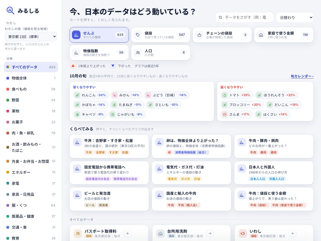The width and height of the screenshot is (321, 241).
Task: Click the 消費者物価指数（総合） tag
Action: [x=191, y=152]
